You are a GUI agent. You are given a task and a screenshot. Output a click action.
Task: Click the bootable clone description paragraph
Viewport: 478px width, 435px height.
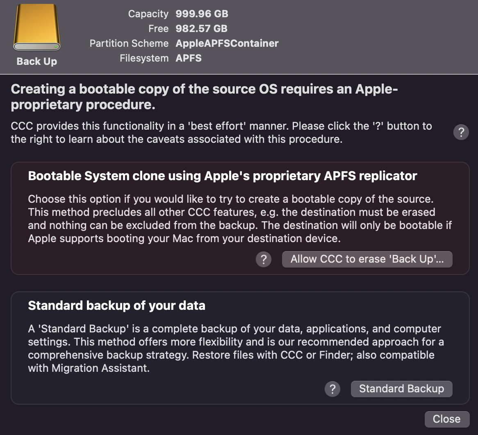click(241, 219)
